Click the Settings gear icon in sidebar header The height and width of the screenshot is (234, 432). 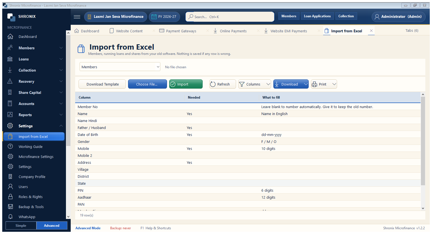[10, 126]
